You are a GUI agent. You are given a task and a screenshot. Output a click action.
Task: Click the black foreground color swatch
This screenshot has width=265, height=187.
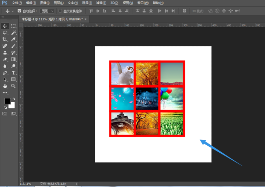(x=7, y=101)
